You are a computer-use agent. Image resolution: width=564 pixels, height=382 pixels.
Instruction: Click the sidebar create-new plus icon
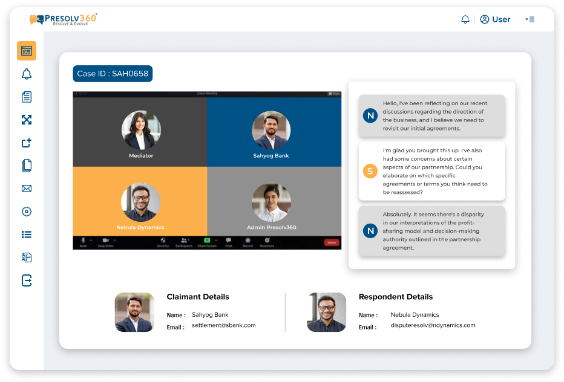[27, 143]
